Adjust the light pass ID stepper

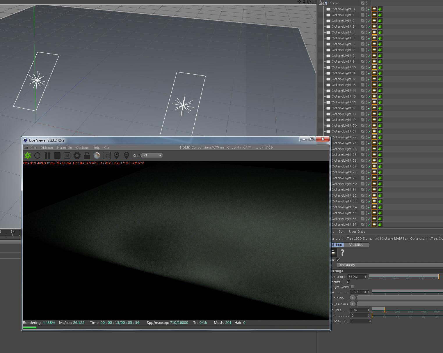(370, 321)
